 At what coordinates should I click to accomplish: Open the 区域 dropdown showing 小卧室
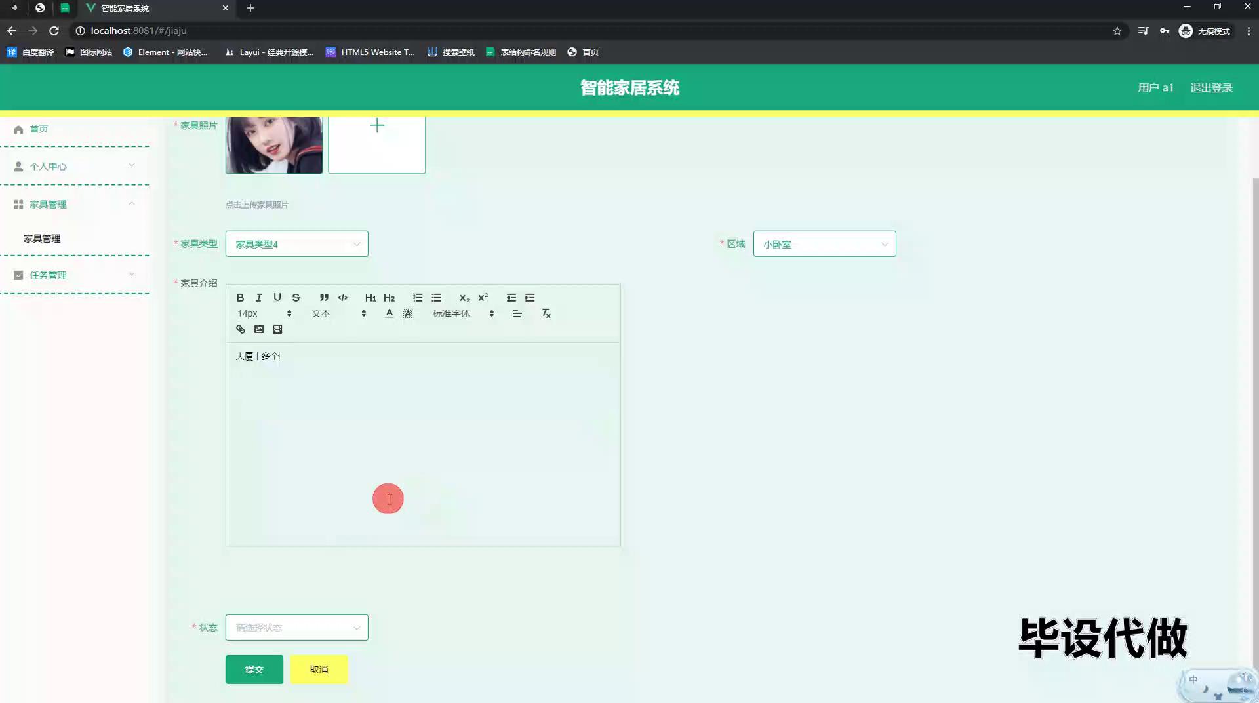tap(824, 244)
